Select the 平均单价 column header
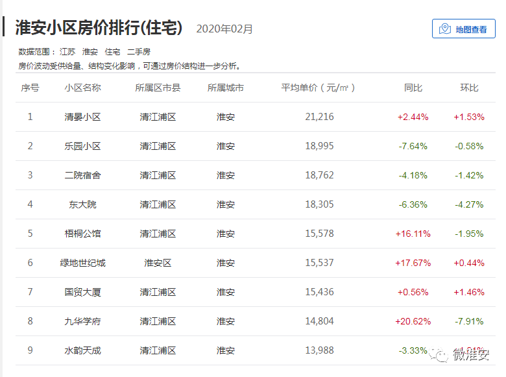The image size is (506, 377). (318, 88)
